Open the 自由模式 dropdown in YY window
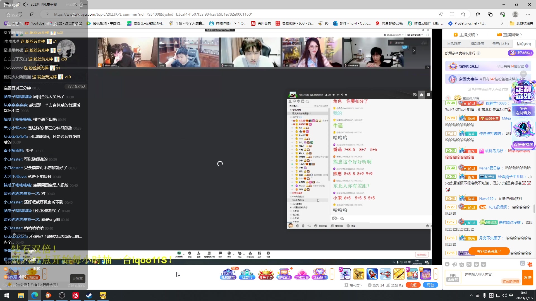Screen dimensions: 536x301 pos(294,106)
